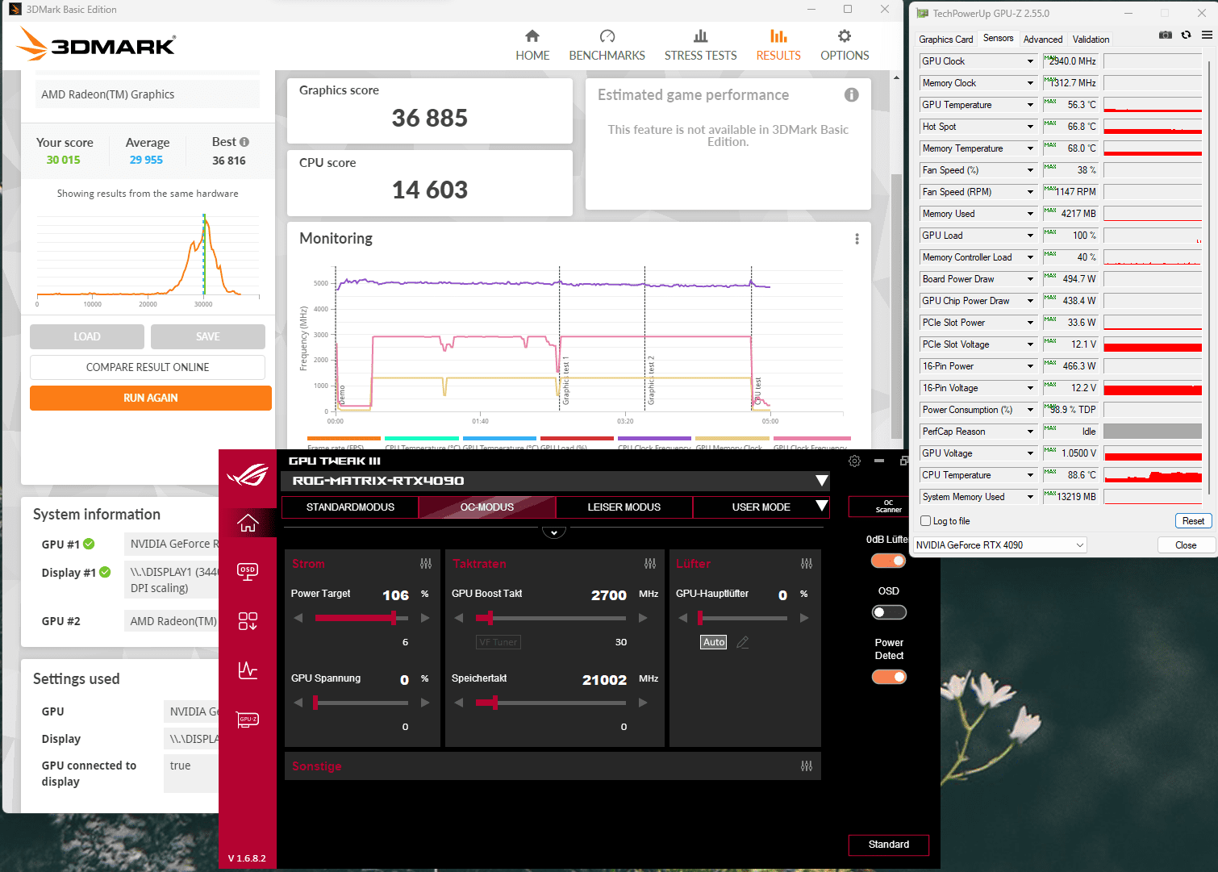Screen dimensions: 1218x872
Task: Open the CPU Temperature sensor dropdown
Action: click(1030, 475)
